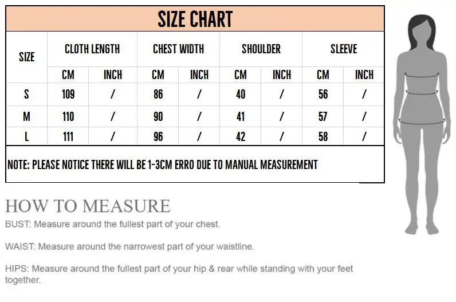The image size is (456, 302).
Task: Click the HOW TO MEASURE heading
Action: coord(88,206)
